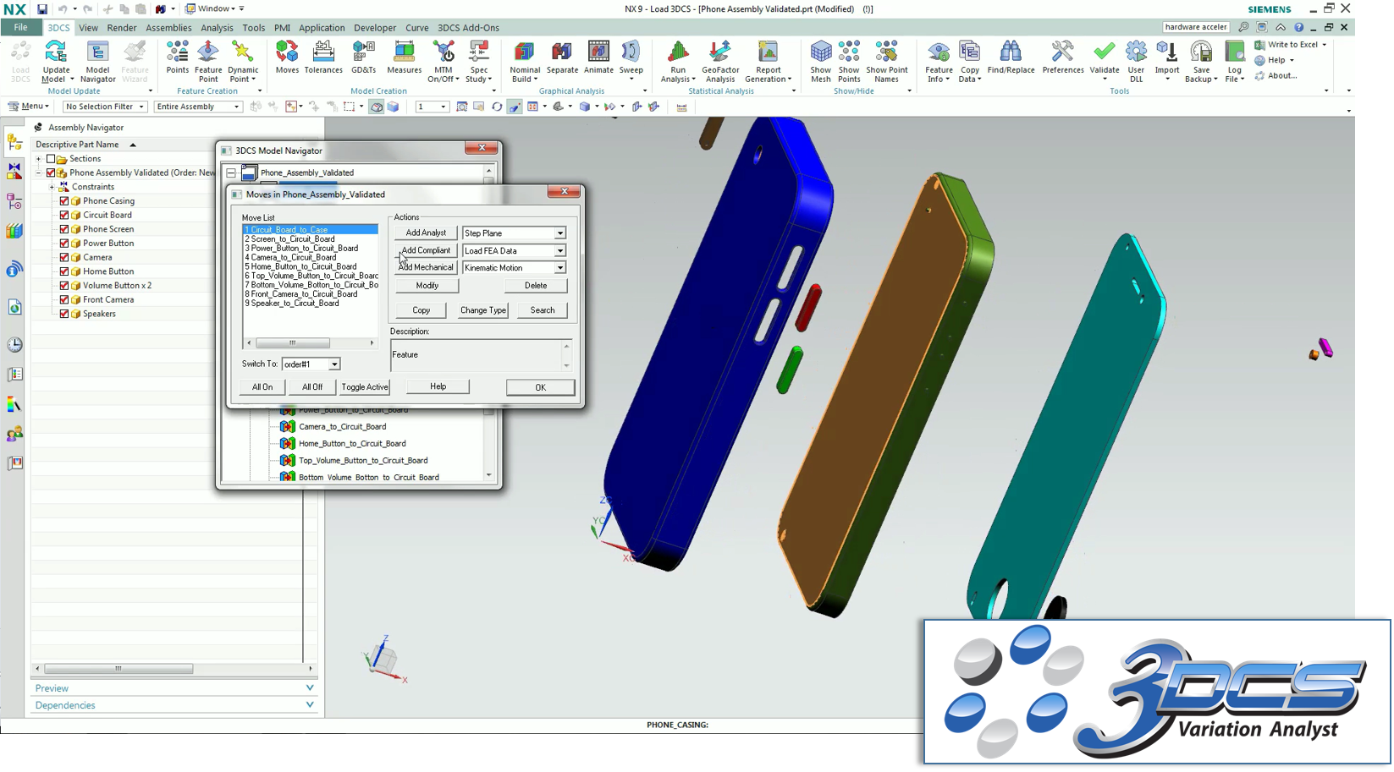Image resolution: width=1394 pixels, height=772 pixels.
Task: Open 3DCS Preferences
Action: [x=1063, y=57]
